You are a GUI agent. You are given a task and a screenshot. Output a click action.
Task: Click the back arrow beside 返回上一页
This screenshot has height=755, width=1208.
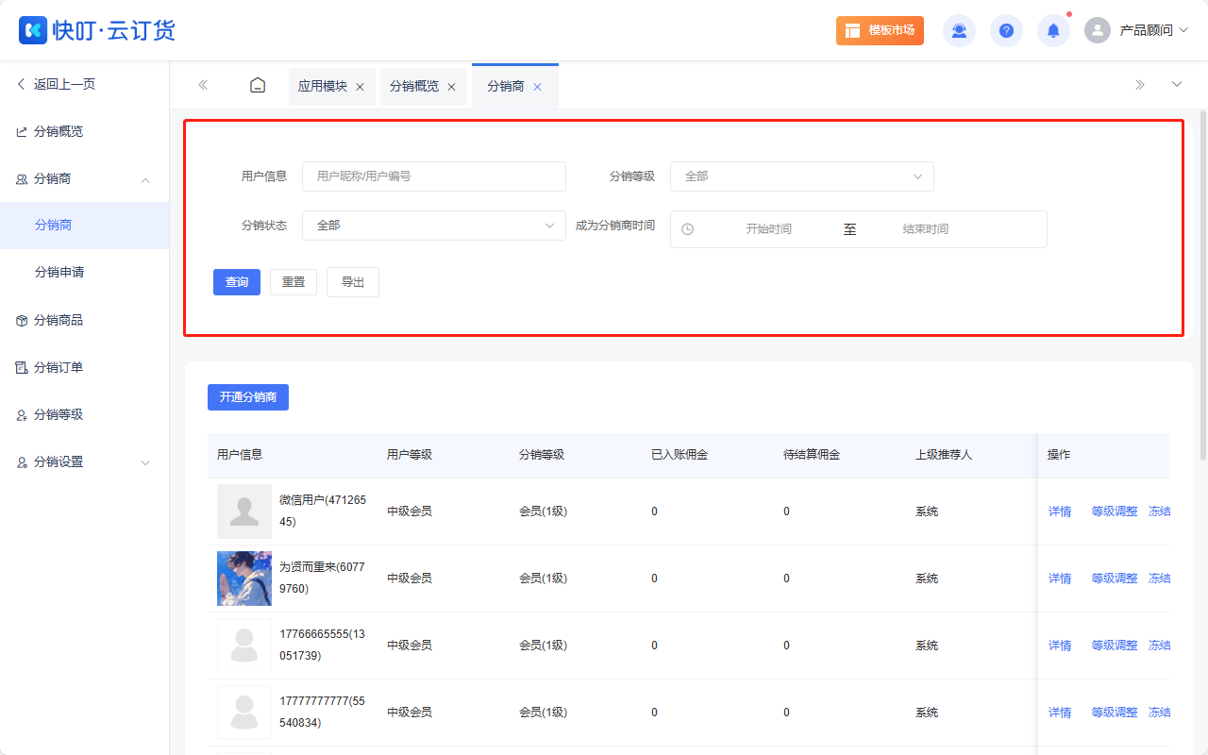click(x=22, y=84)
